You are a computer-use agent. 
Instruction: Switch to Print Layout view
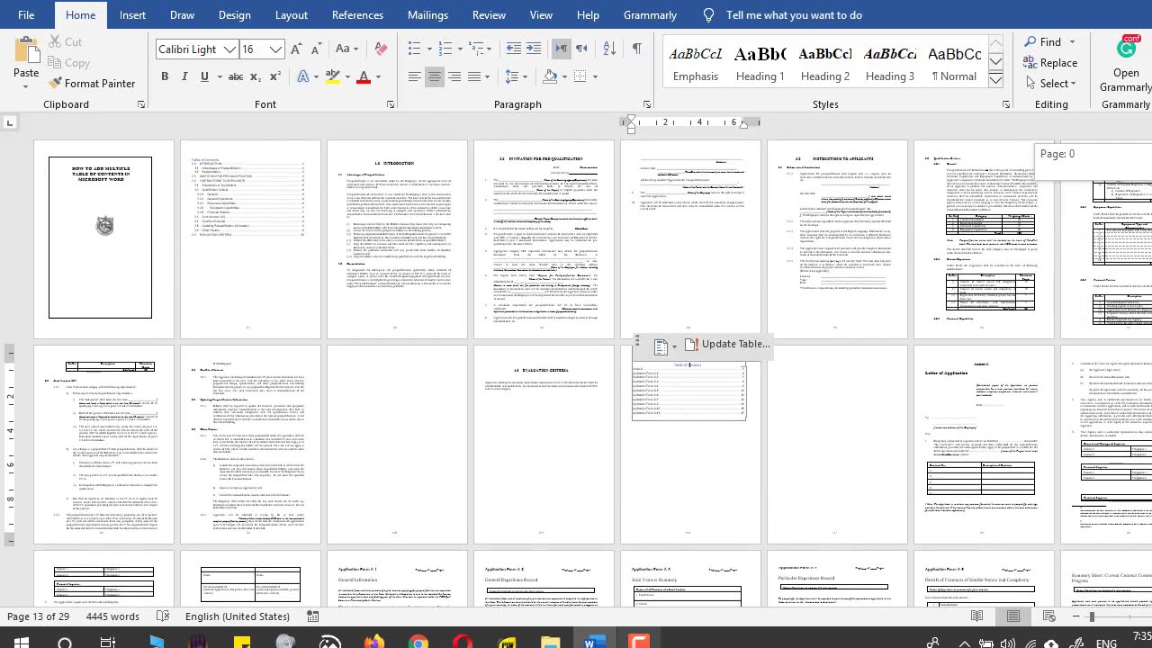point(1013,616)
